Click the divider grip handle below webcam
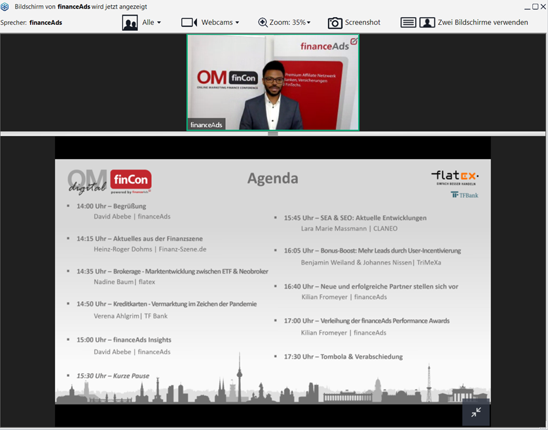548x430 pixels. [x=273, y=134]
